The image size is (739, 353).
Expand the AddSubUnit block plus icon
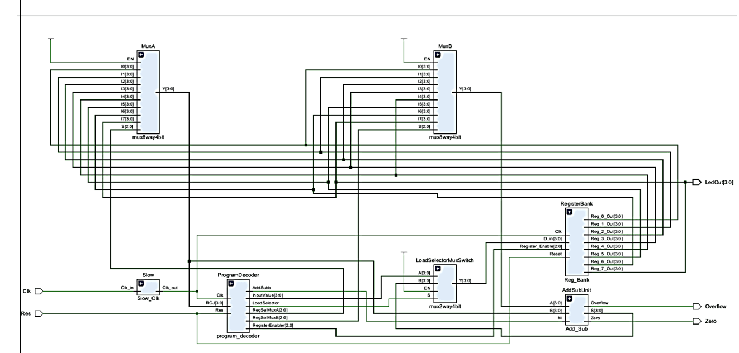coord(569,299)
